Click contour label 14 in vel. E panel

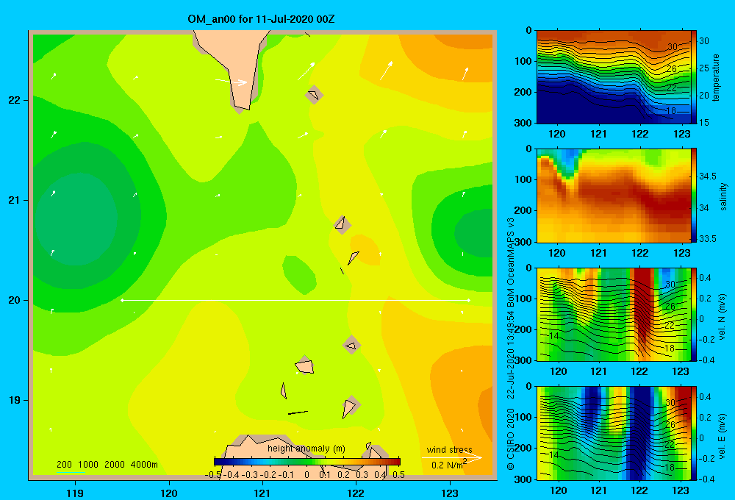point(553,455)
